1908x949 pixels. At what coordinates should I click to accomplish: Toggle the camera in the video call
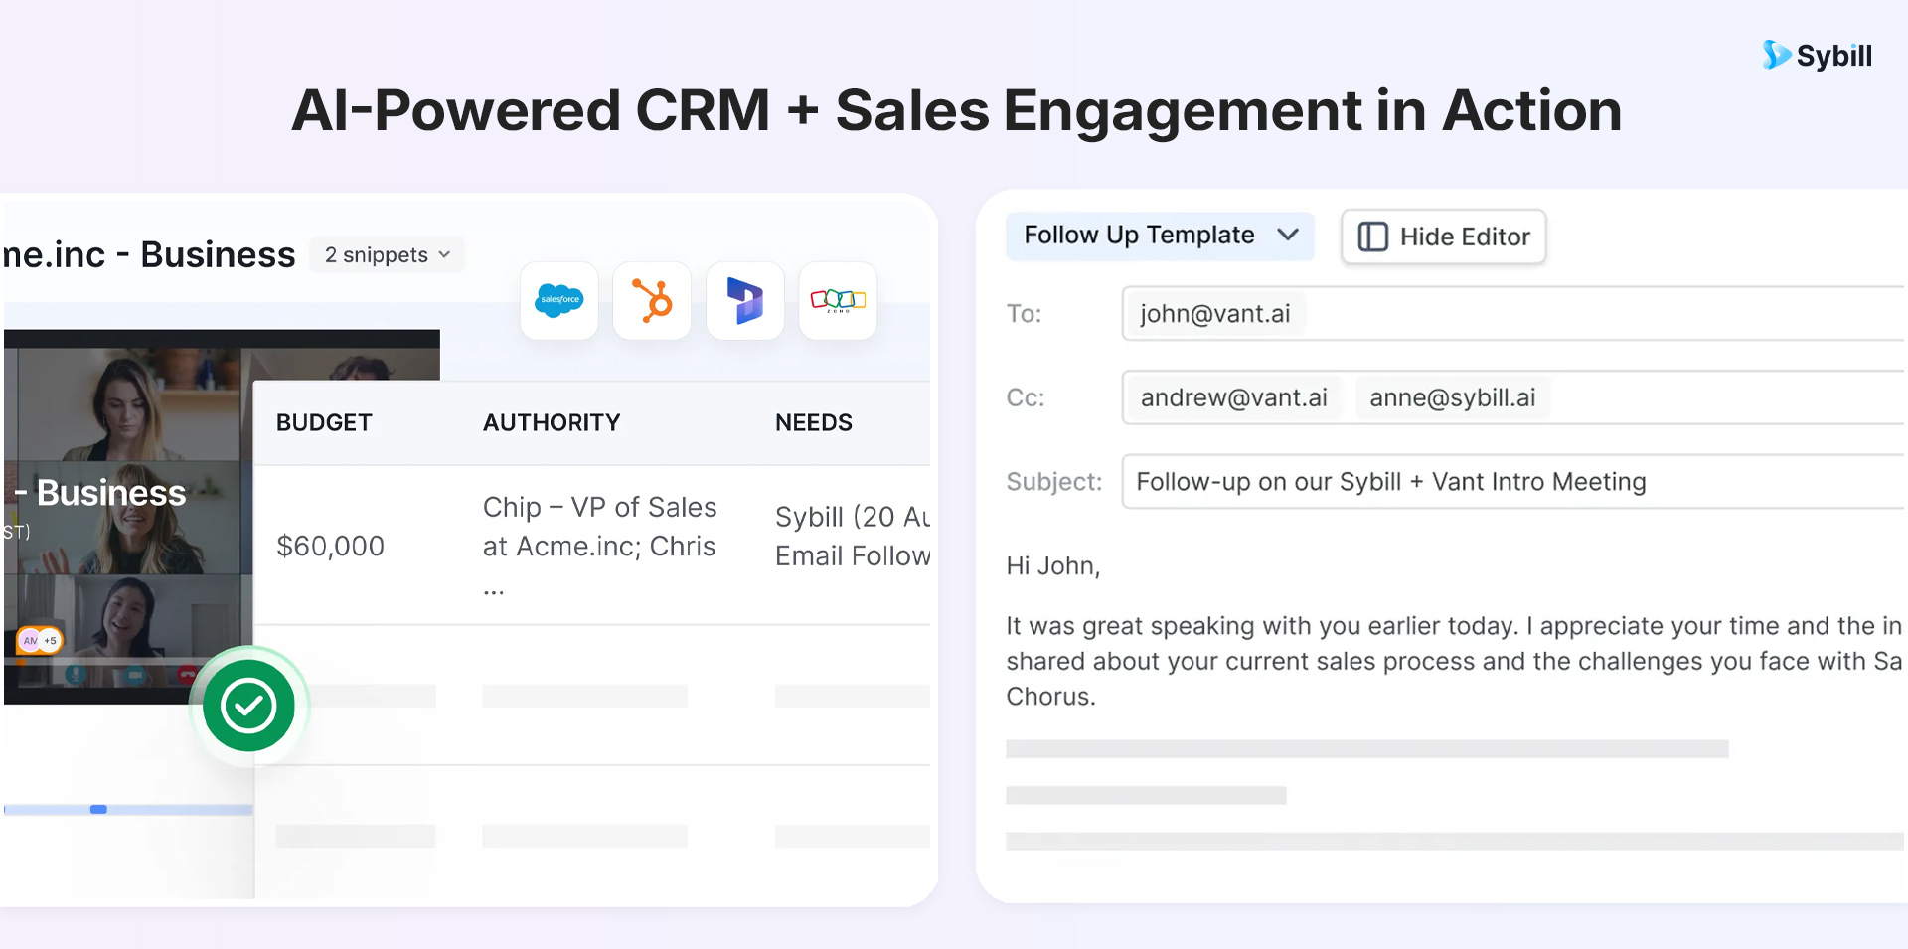pos(135,675)
